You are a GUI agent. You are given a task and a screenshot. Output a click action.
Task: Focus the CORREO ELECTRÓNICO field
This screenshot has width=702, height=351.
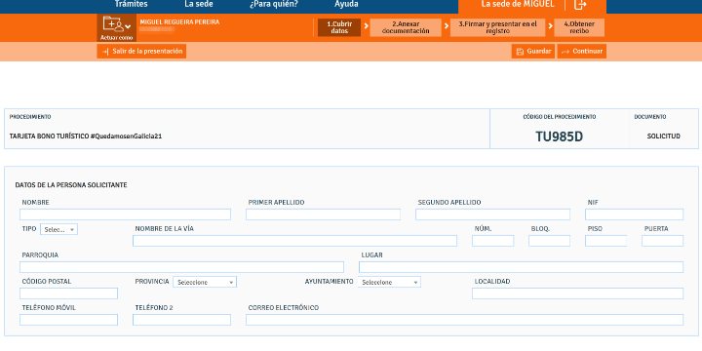[x=465, y=320]
